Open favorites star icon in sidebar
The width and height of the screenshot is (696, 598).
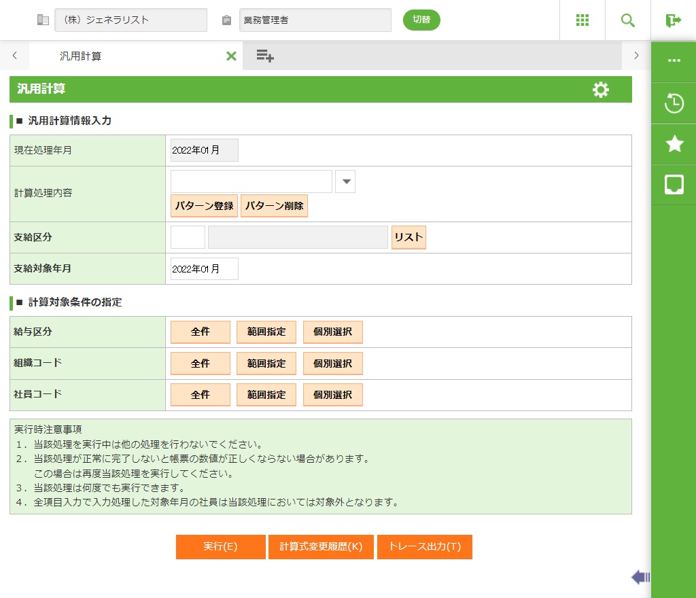pos(674,143)
